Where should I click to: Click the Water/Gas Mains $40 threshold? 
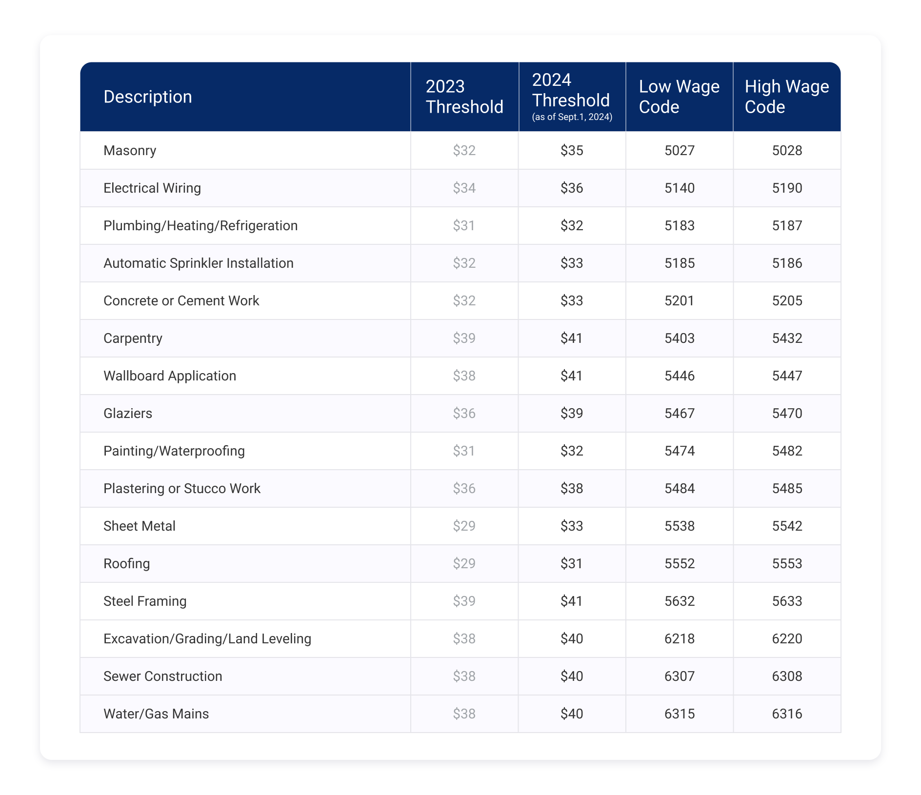571,714
